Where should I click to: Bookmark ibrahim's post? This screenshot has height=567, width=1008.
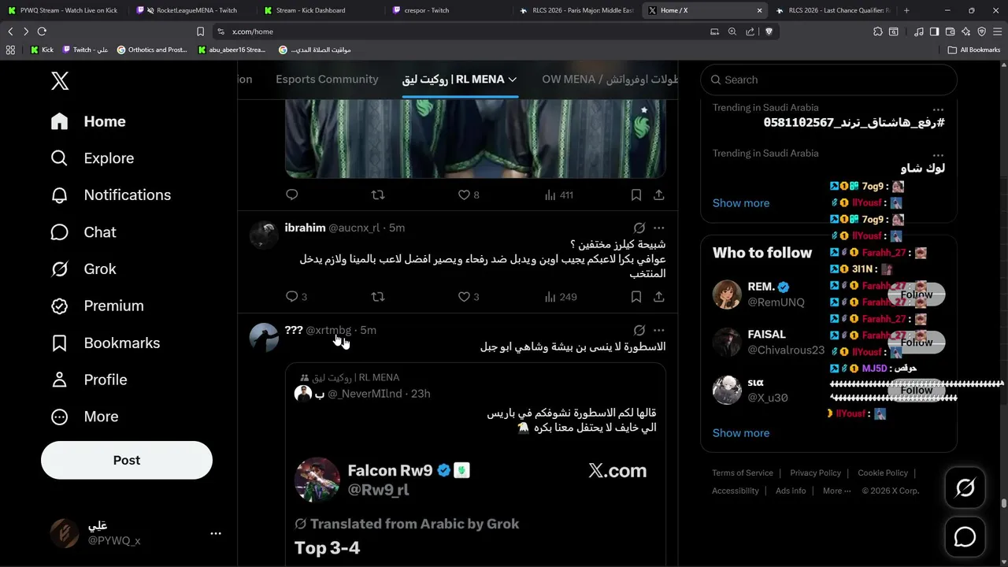point(636,297)
